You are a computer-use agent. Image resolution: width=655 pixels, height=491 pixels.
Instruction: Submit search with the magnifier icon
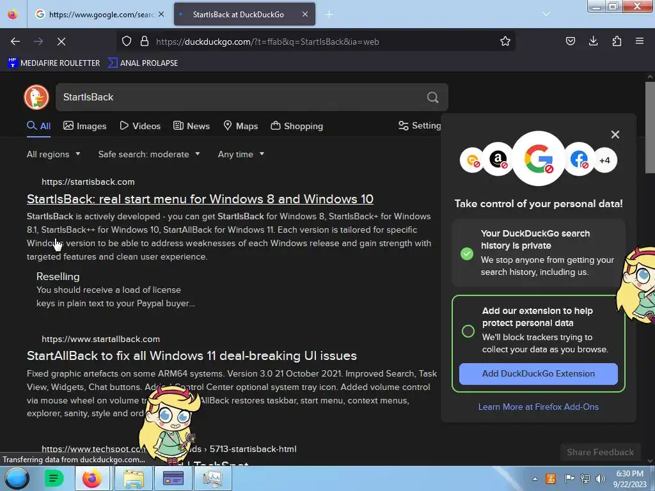pos(433,97)
